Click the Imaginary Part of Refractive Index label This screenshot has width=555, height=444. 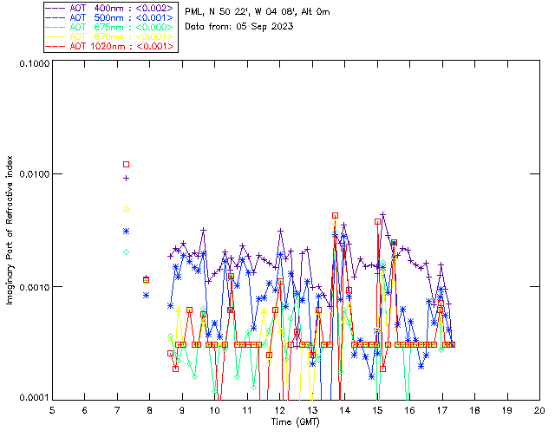[x=10, y=230]
